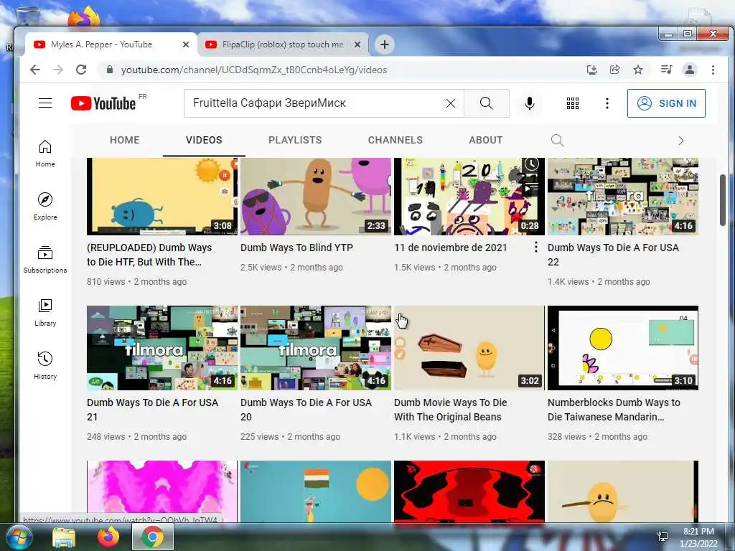Open the media control icon in Chrome
This screenshot has height=551, width=735.
coord(666,70)
